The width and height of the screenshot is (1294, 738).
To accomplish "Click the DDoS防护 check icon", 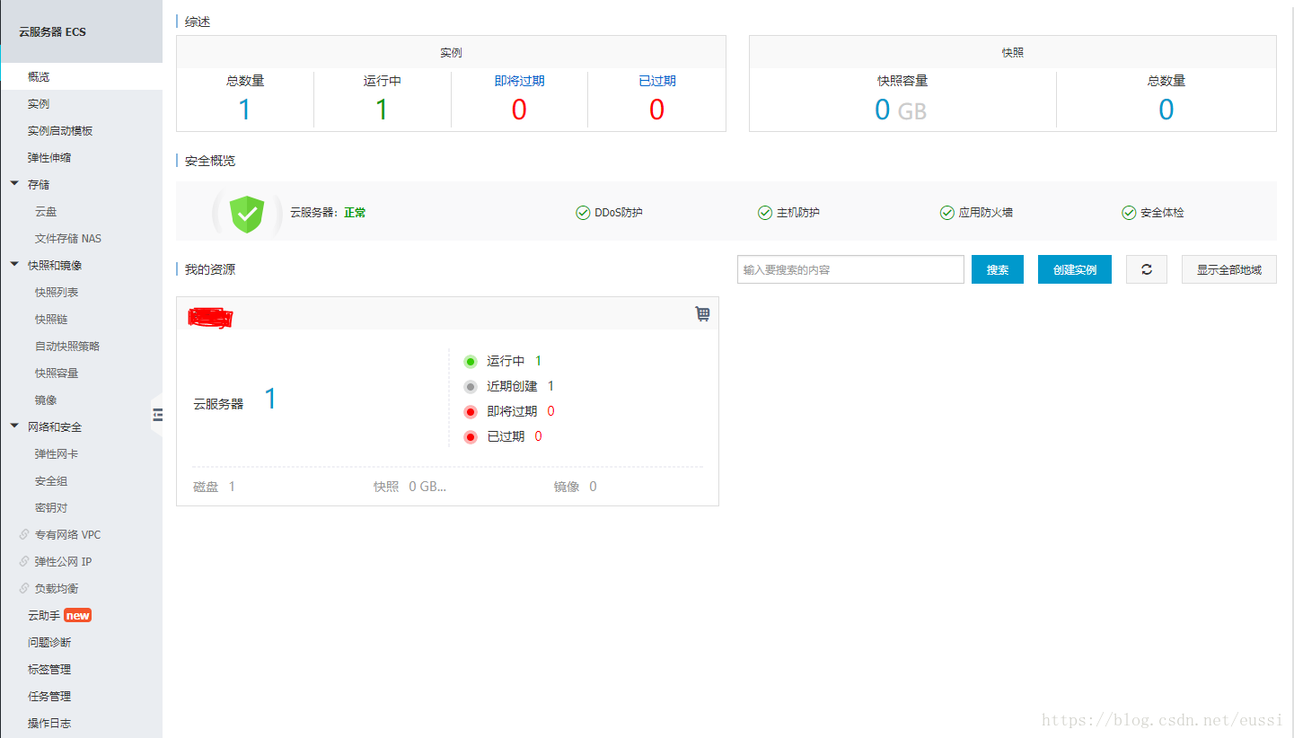I will click(x=583, y=213).
